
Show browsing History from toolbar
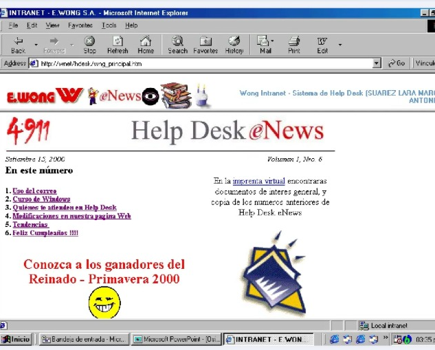click(234, 45)
